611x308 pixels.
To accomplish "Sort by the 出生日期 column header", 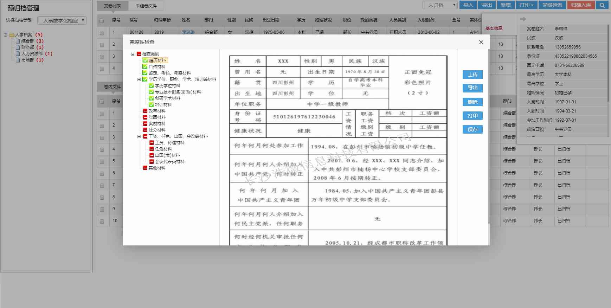I will [x=271, y=20].
